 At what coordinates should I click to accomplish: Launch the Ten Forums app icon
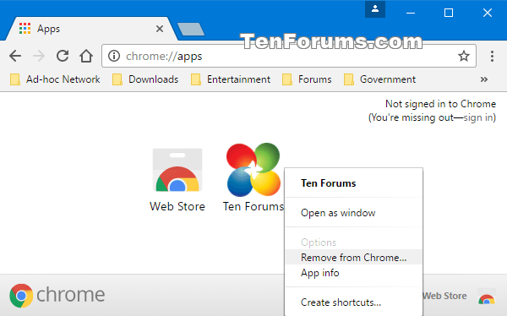pyautogui.click(x=253, y=170)
